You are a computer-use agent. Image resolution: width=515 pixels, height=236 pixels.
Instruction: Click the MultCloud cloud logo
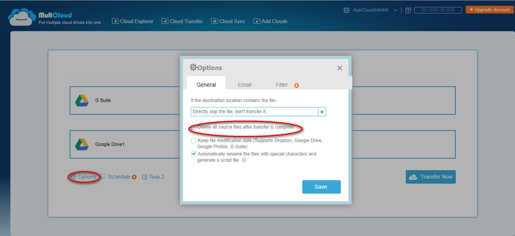coord(22,17)
